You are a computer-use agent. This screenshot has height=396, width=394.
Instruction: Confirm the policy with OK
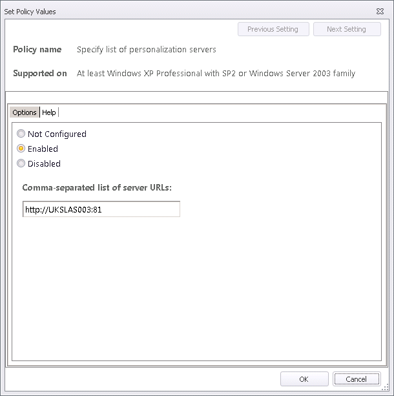[x=304, y=379]
